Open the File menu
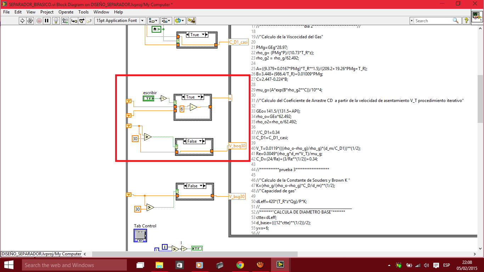Viewport: 484px width, 272px height. (6, 12)
